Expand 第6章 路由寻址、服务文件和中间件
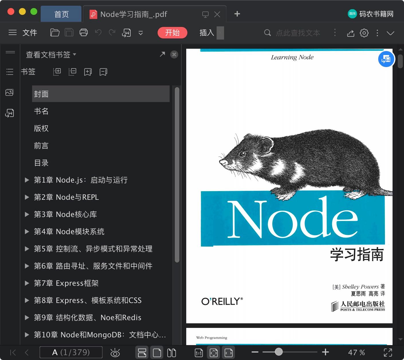404x360 pixels. click(x=27, y=266)
